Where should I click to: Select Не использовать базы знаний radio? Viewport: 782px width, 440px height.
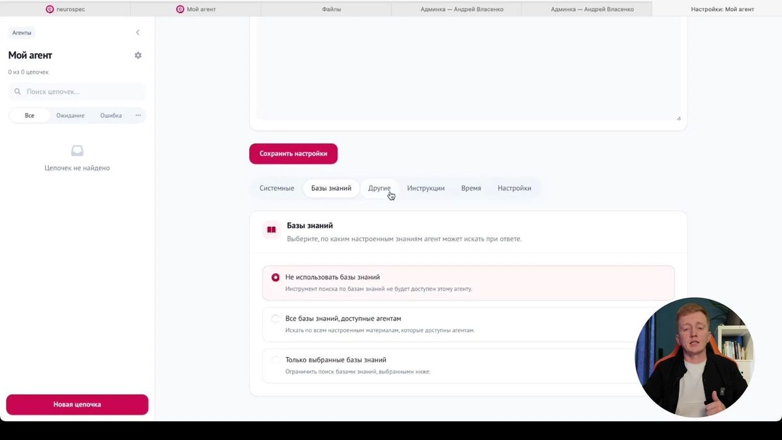276,277
